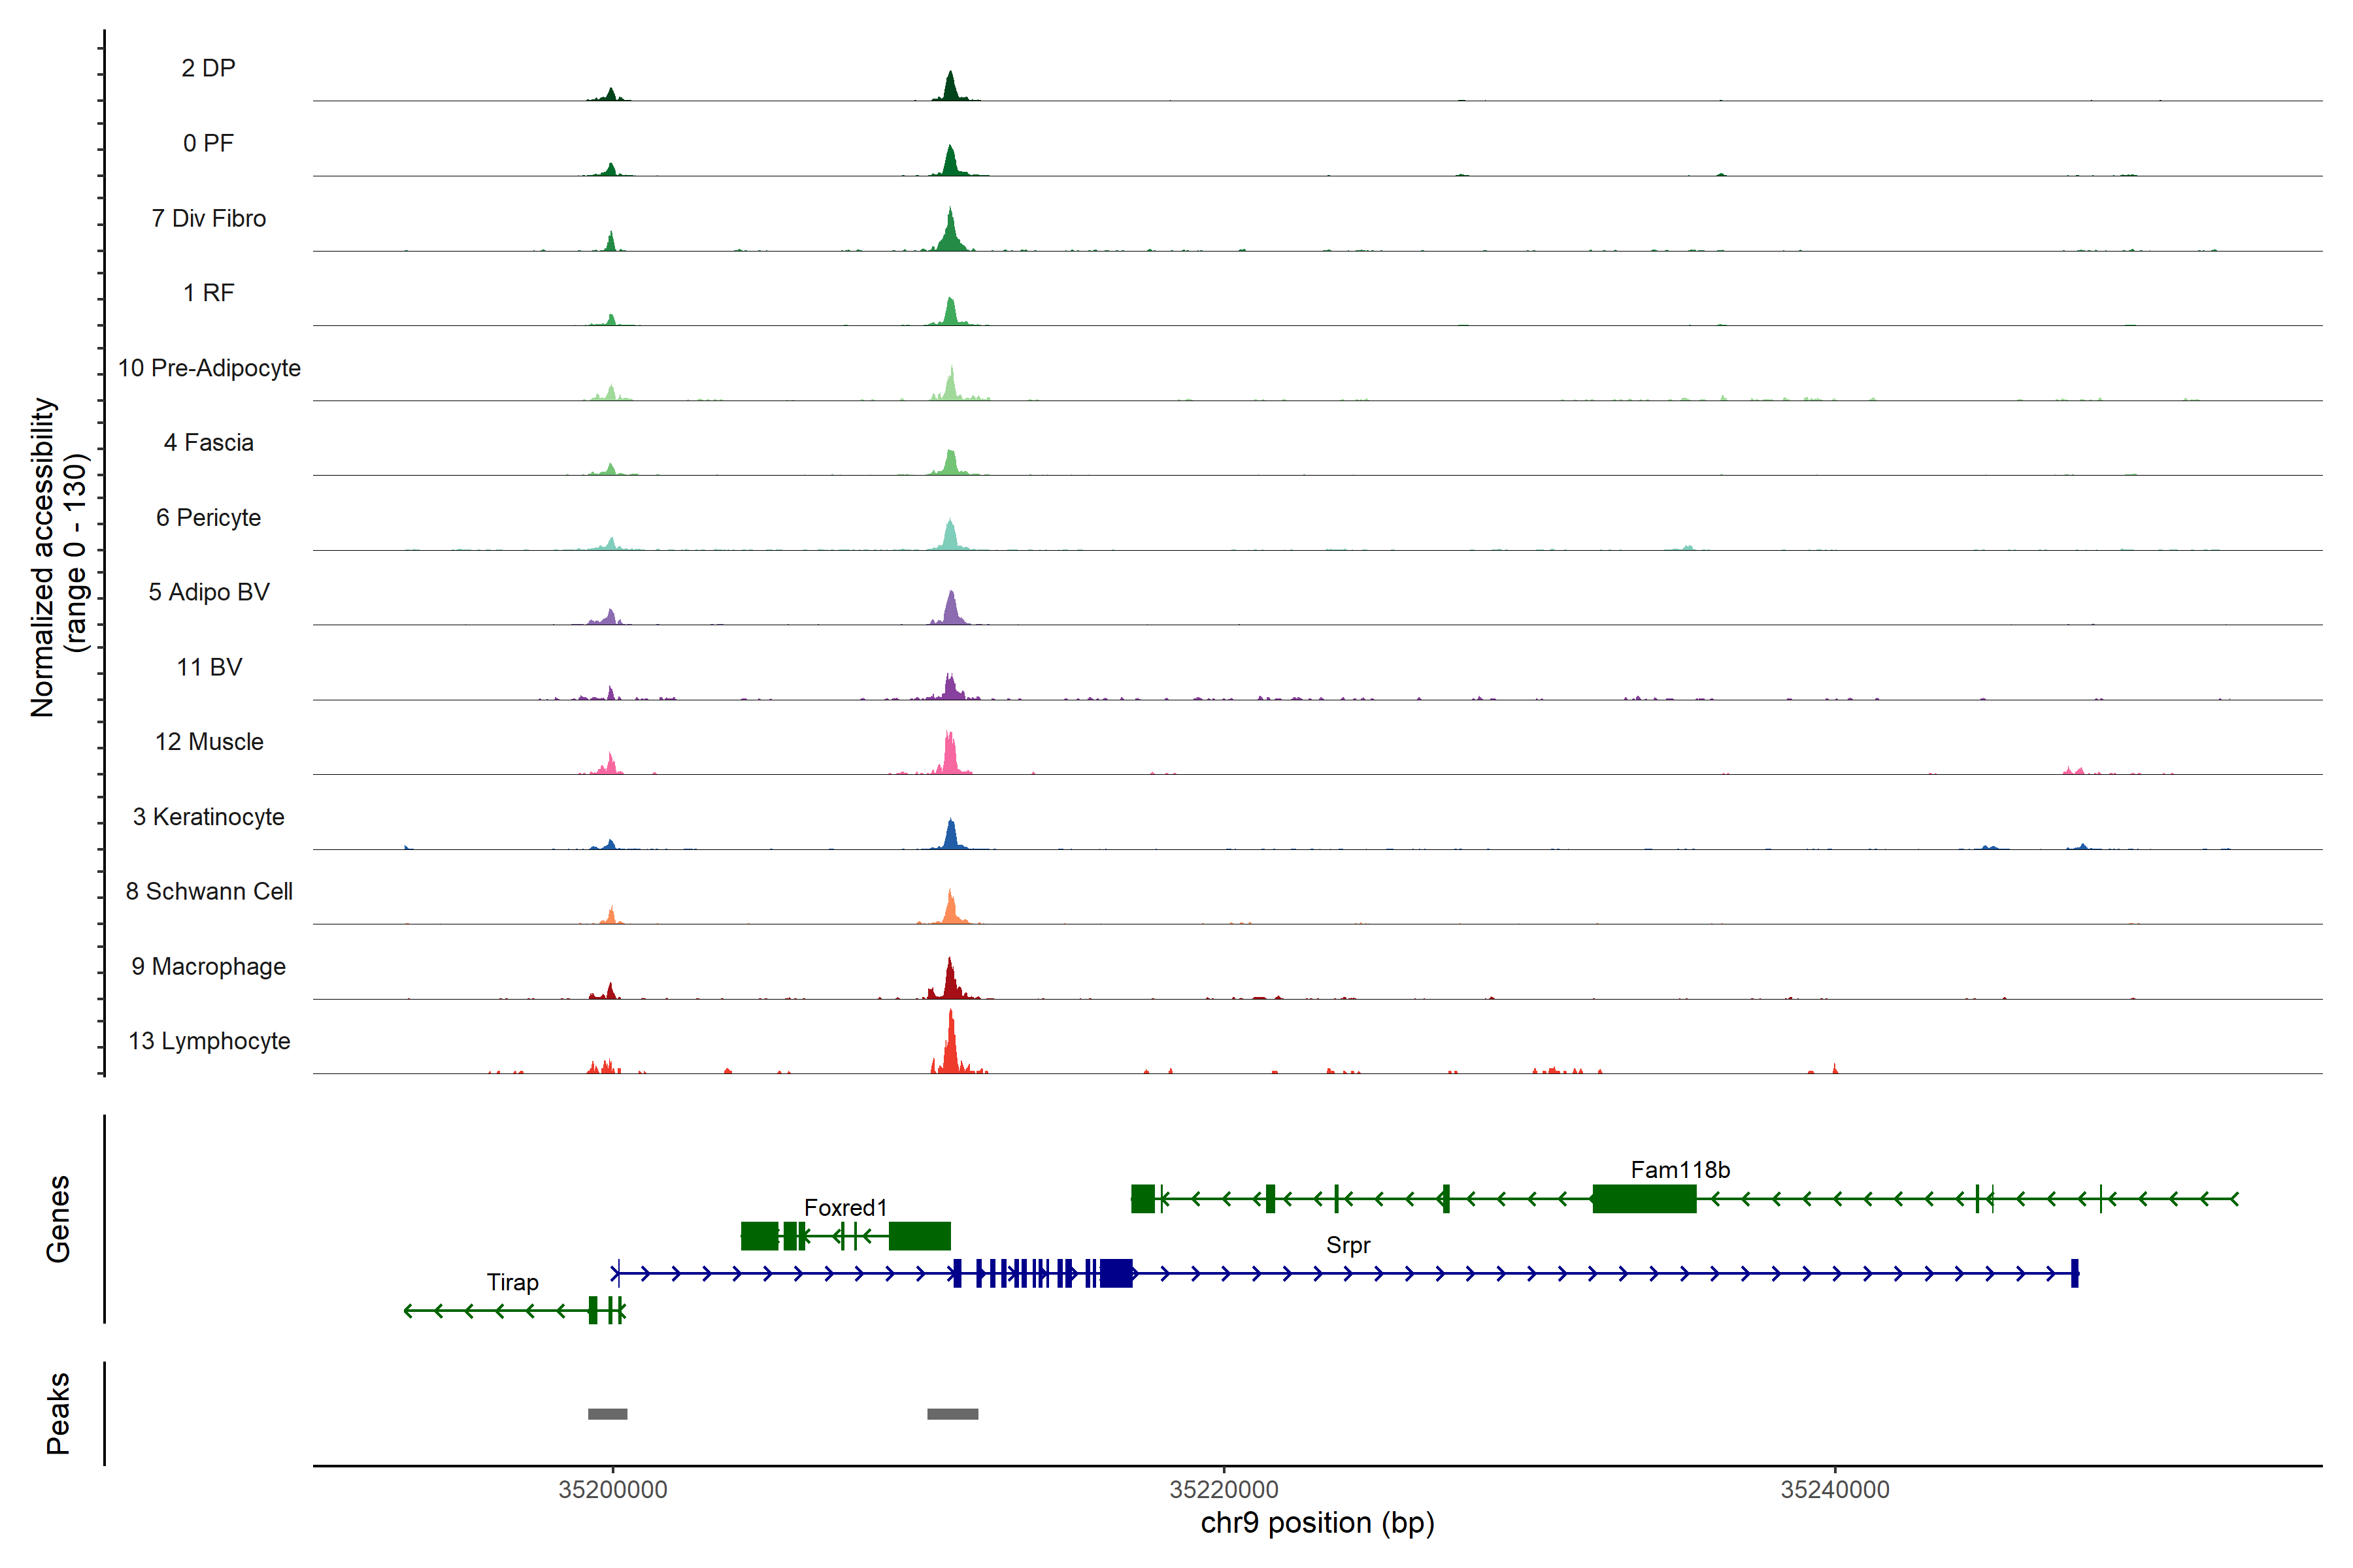The width and height of the screenshot is (2353, 1568).
Task: Click the large Fam118b green exon block
Action: click(1644, 1198)
